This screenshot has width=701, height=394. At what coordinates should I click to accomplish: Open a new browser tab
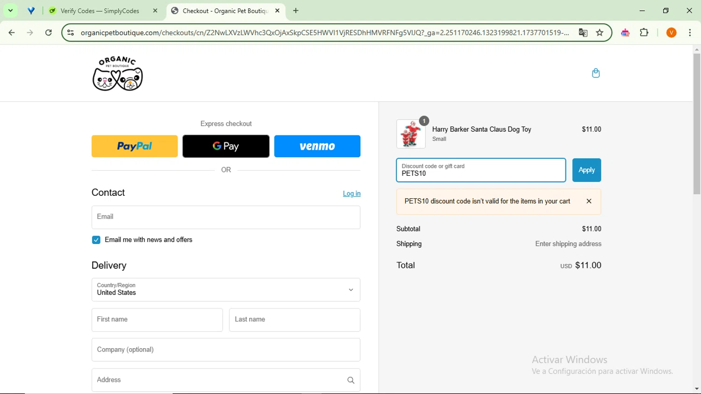pyautogui.click(x=296, y=11)
